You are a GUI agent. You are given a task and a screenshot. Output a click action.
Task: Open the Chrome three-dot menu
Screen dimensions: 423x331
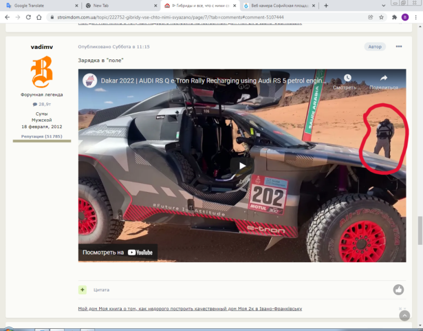click(x=416, y=17)
